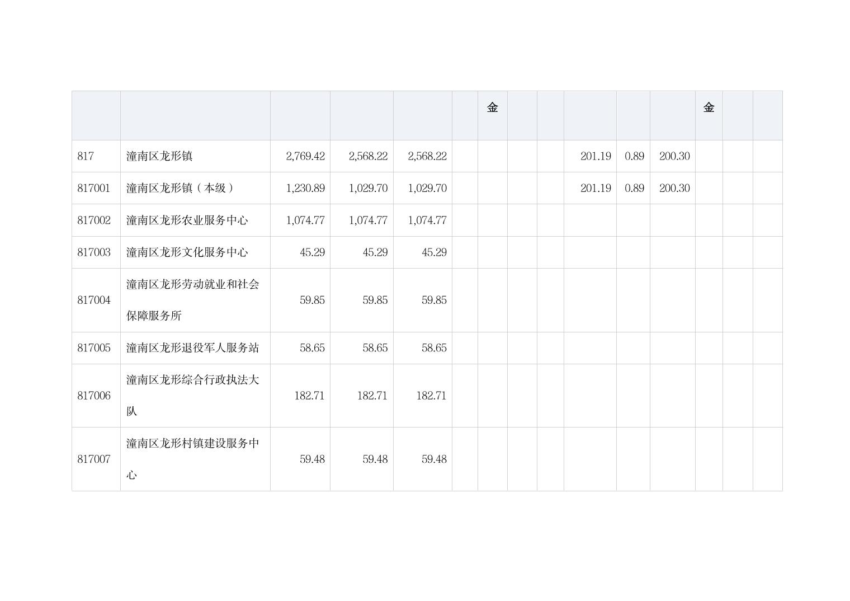This screenshot has width=850, height=601.
Task: Click the 潼南区龙形综合行政执法大队 cell
Action: 192,396
